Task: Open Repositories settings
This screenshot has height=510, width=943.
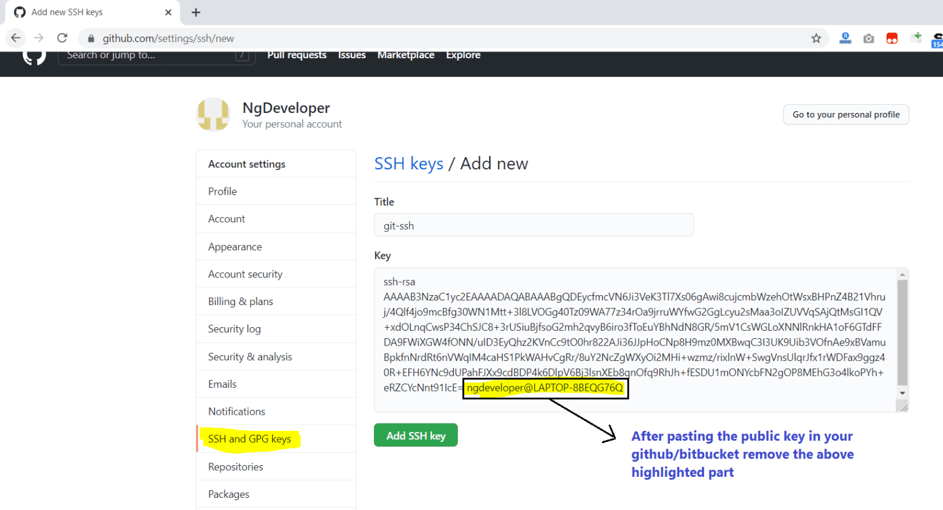Action: [276, 467]
